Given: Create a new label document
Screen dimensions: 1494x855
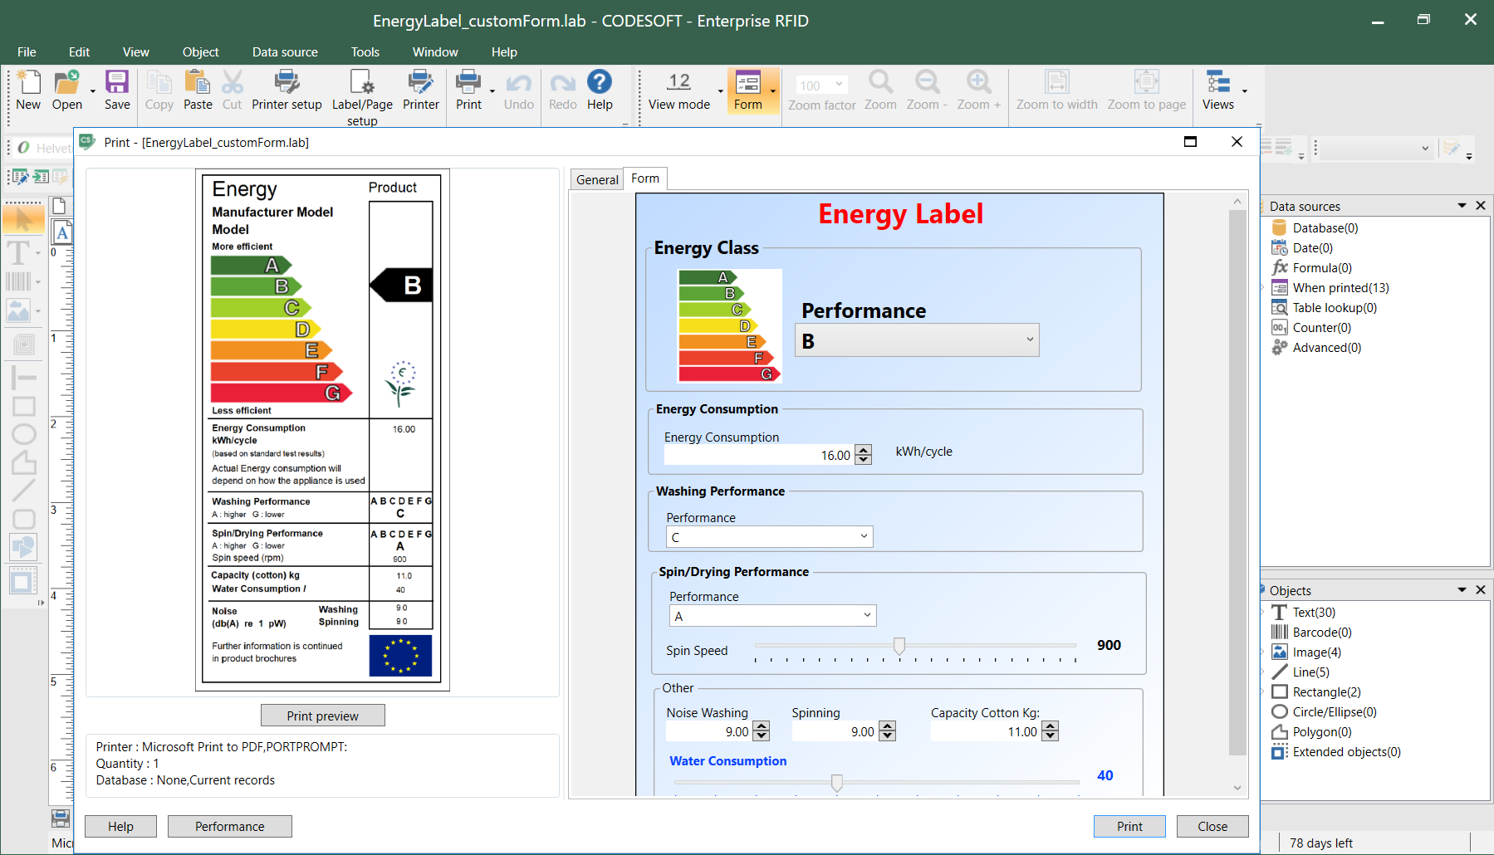Looking at the screenshot, I should pos(27,90).
